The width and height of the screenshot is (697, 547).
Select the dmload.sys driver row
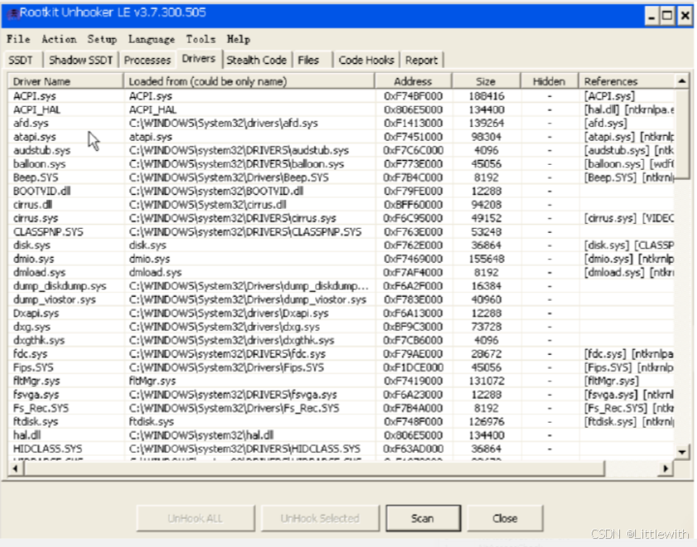(341, 273)
